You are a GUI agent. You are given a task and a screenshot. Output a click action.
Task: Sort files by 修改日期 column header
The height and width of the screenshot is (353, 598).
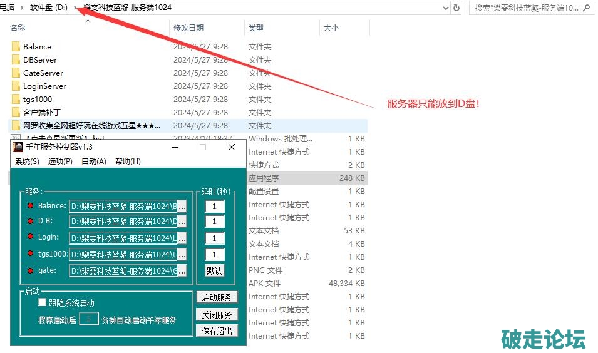(x=188, y=28)
